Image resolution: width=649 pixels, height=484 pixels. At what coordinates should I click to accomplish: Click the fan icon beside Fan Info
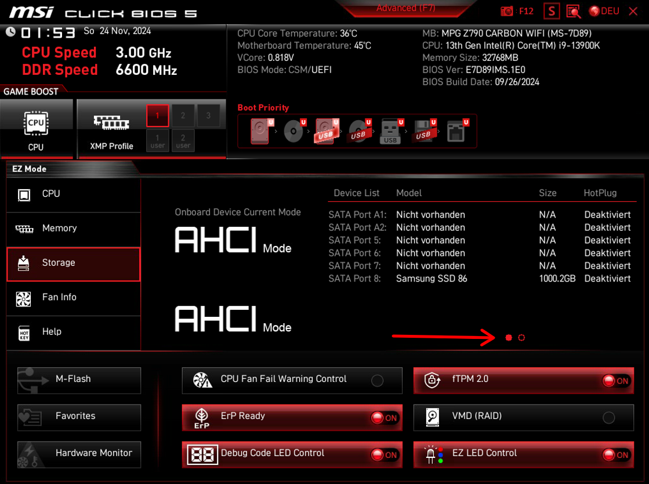pyautogui.click(x=24, y=298)
